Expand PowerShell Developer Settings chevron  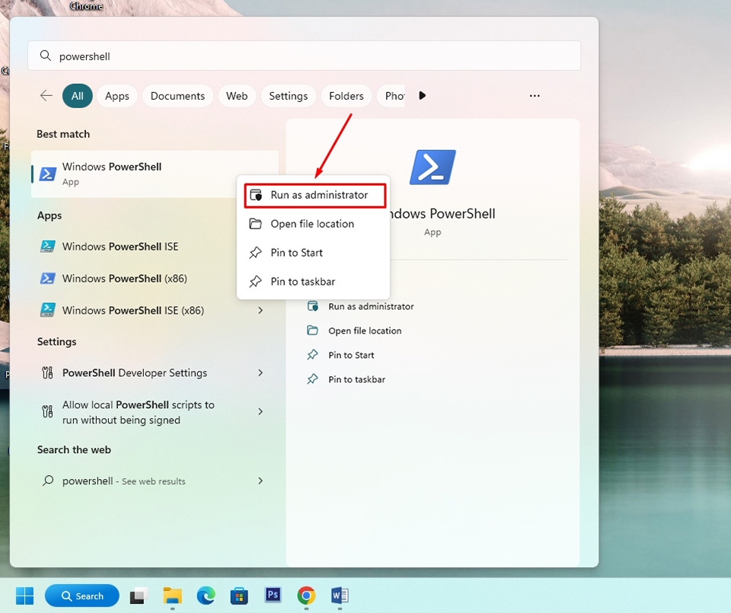(x=260, y=373)
